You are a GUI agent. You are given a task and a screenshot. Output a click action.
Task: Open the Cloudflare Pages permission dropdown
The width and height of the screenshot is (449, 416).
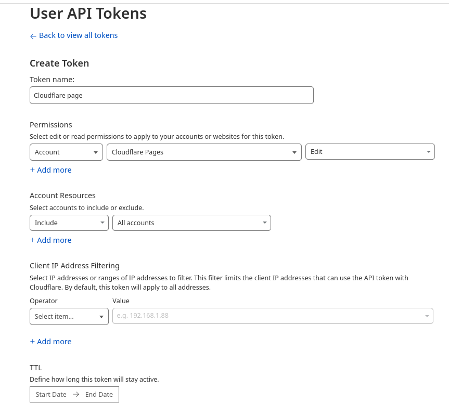204,152
